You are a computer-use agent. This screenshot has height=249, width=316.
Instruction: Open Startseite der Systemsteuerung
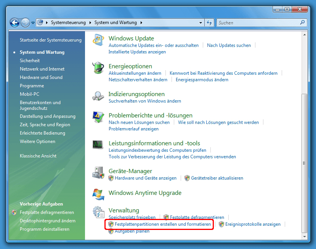point(51,40)
